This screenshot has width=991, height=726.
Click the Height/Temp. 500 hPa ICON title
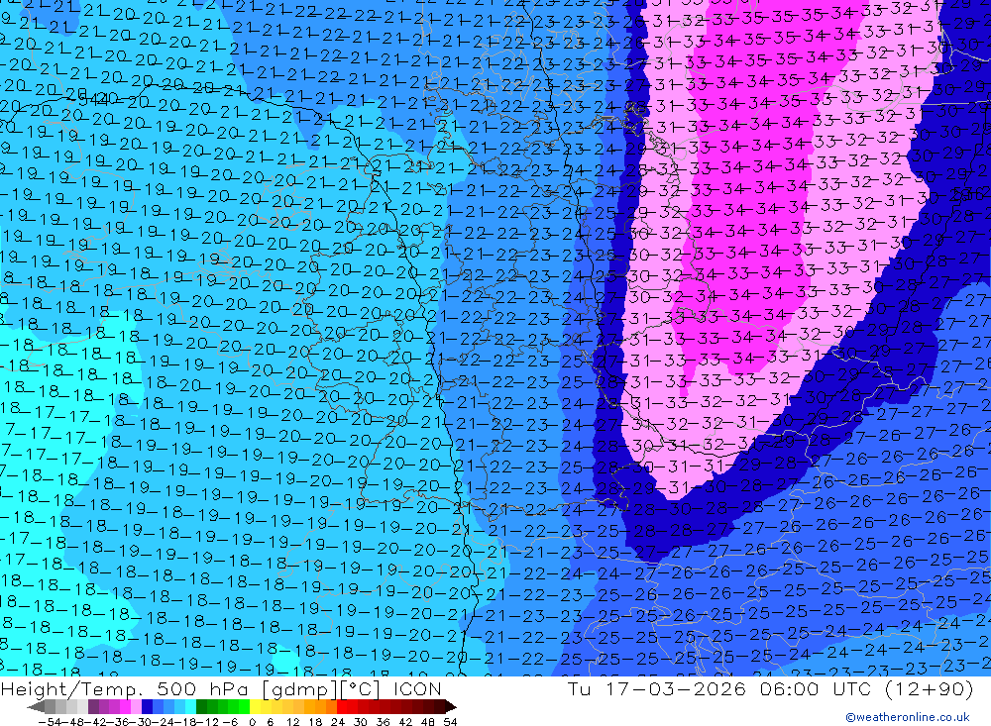pyautogui.click(x=221, y=688)
